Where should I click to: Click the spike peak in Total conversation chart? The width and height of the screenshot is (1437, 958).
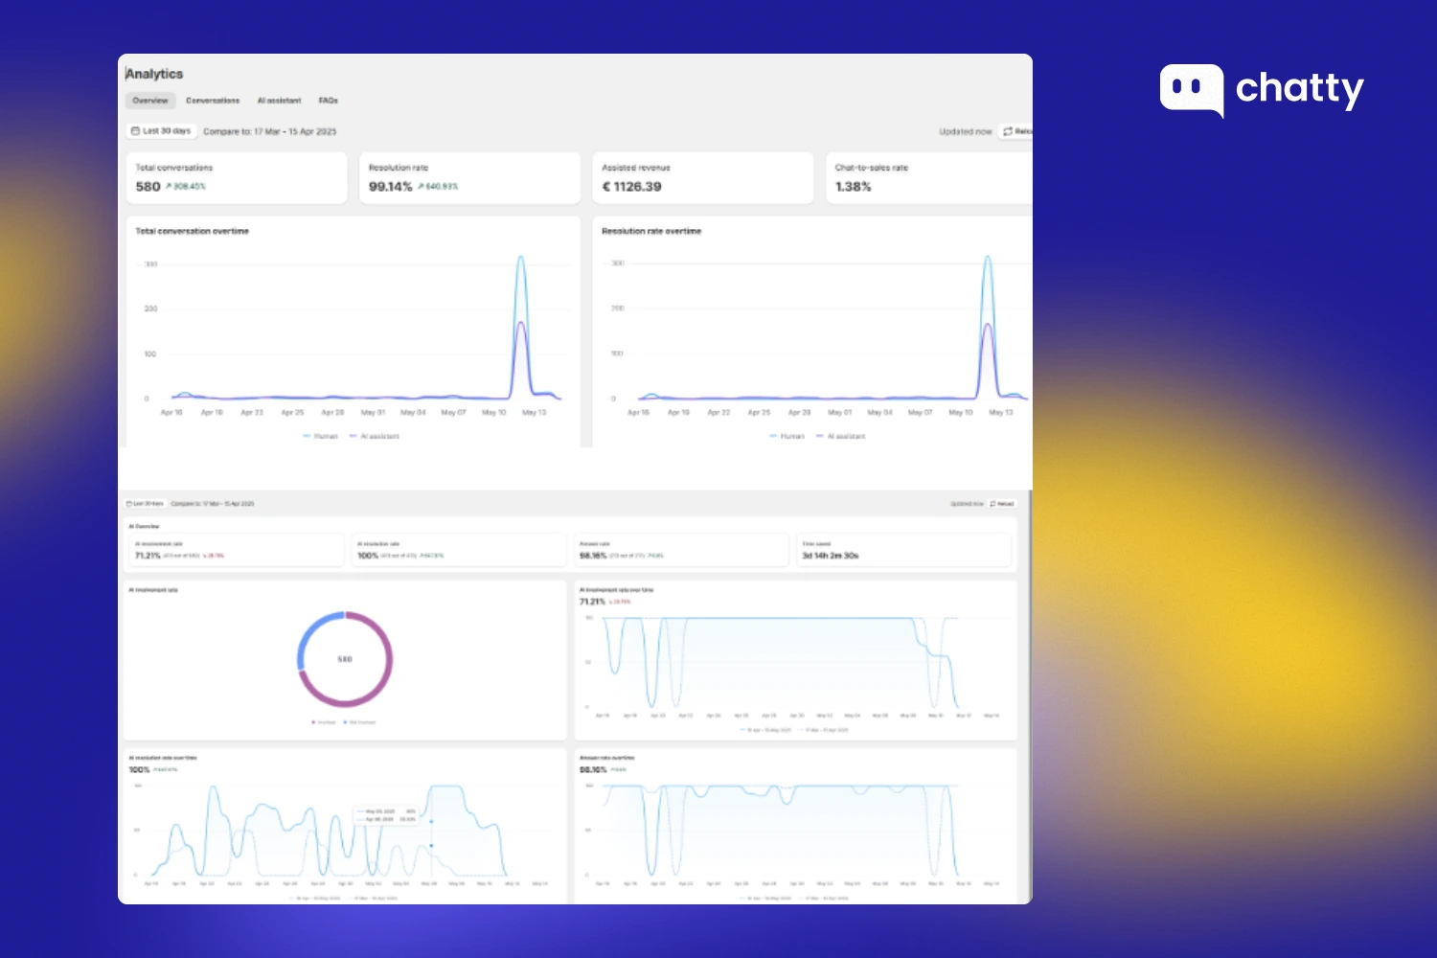point(521,257)
